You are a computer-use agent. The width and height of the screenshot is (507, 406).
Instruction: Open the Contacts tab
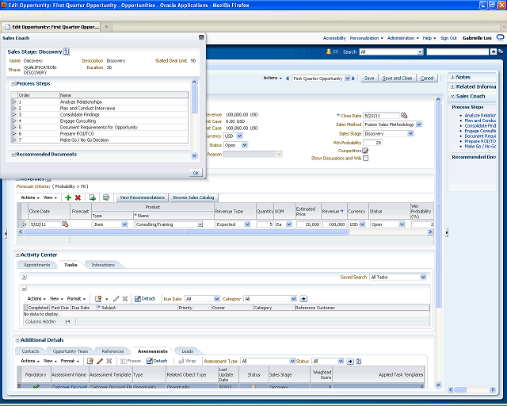(30, 351)
